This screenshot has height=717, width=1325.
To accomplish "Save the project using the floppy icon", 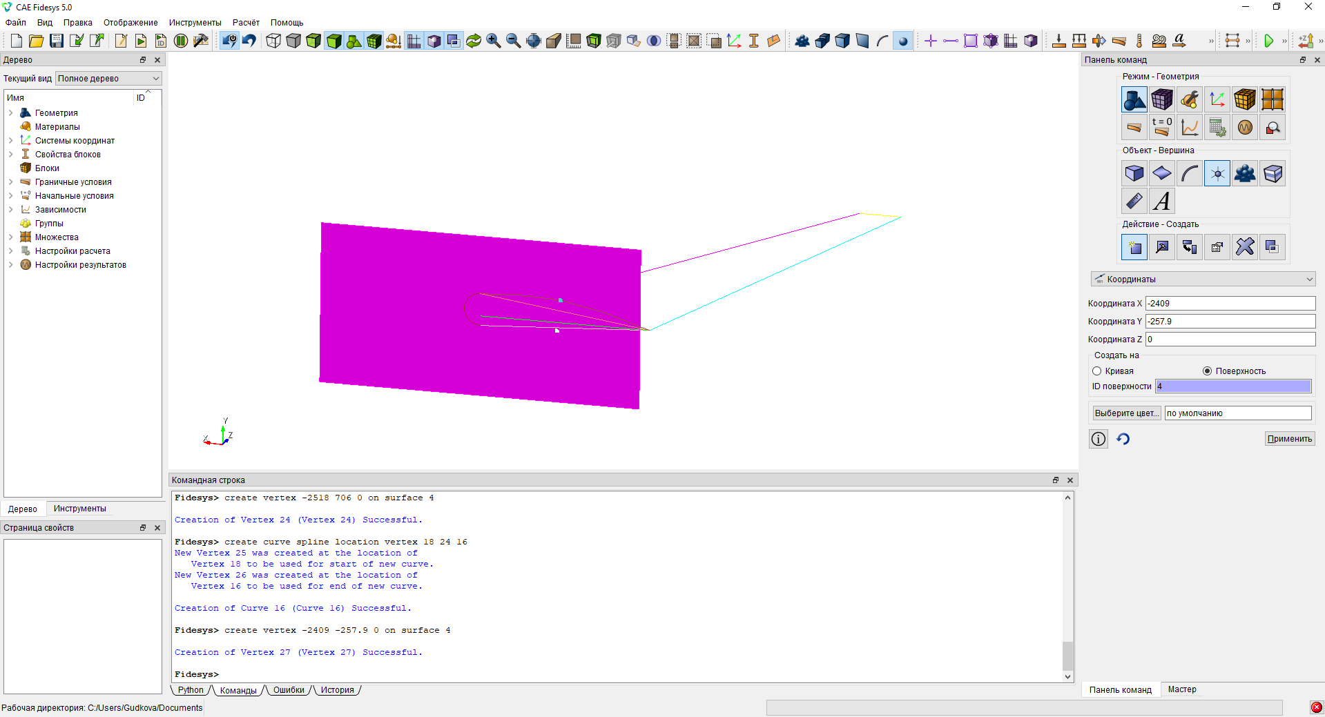I will (x=57, y=41).
